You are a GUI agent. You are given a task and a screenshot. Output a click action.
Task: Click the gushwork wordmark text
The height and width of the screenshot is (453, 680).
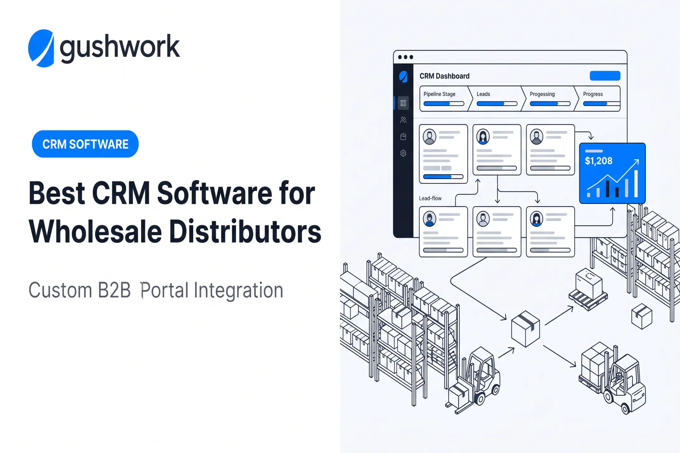pos(120,48)
